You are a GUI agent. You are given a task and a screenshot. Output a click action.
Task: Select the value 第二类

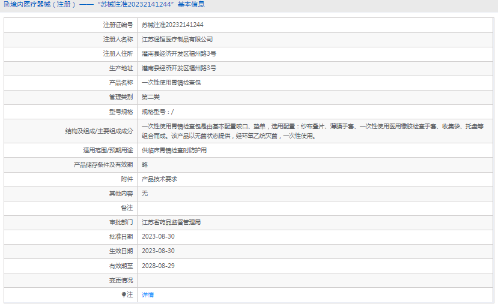(151, 97)
